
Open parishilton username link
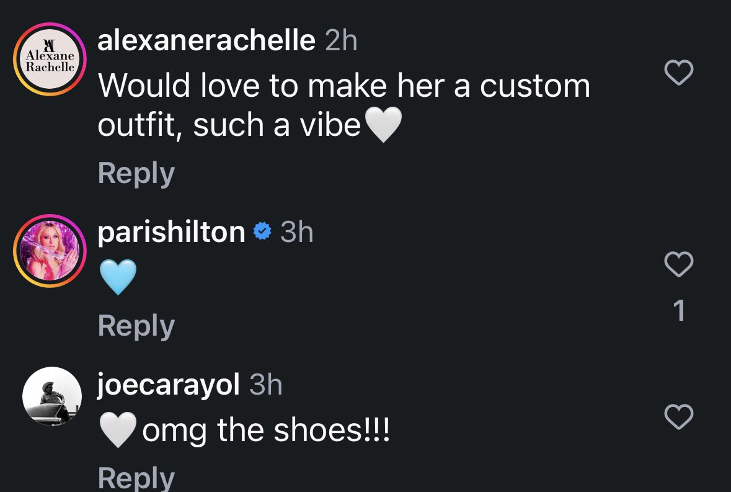tap(171, 232)
